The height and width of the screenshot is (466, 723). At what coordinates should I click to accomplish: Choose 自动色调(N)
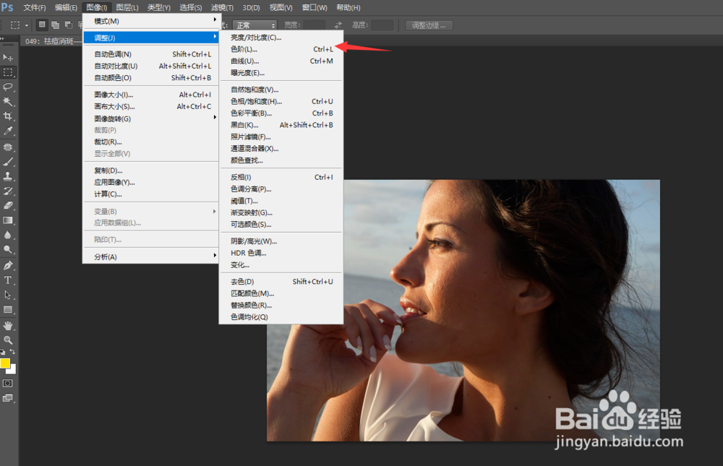click(151, 54)
